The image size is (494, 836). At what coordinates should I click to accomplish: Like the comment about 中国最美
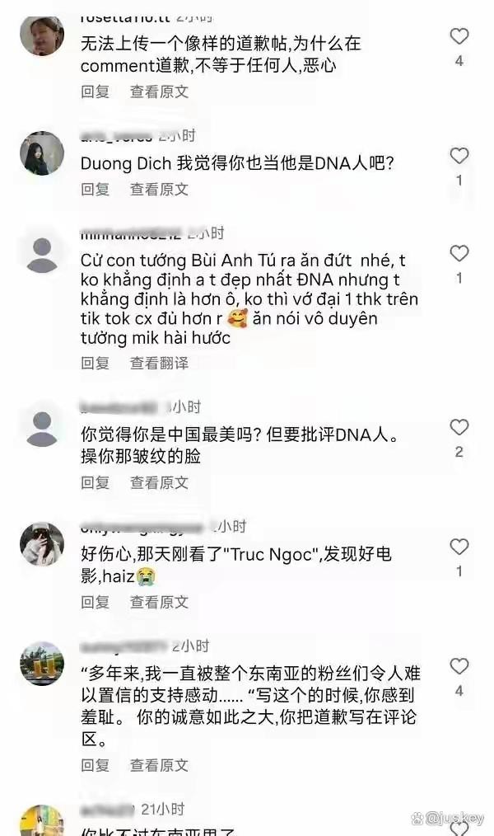coord(459,427)
